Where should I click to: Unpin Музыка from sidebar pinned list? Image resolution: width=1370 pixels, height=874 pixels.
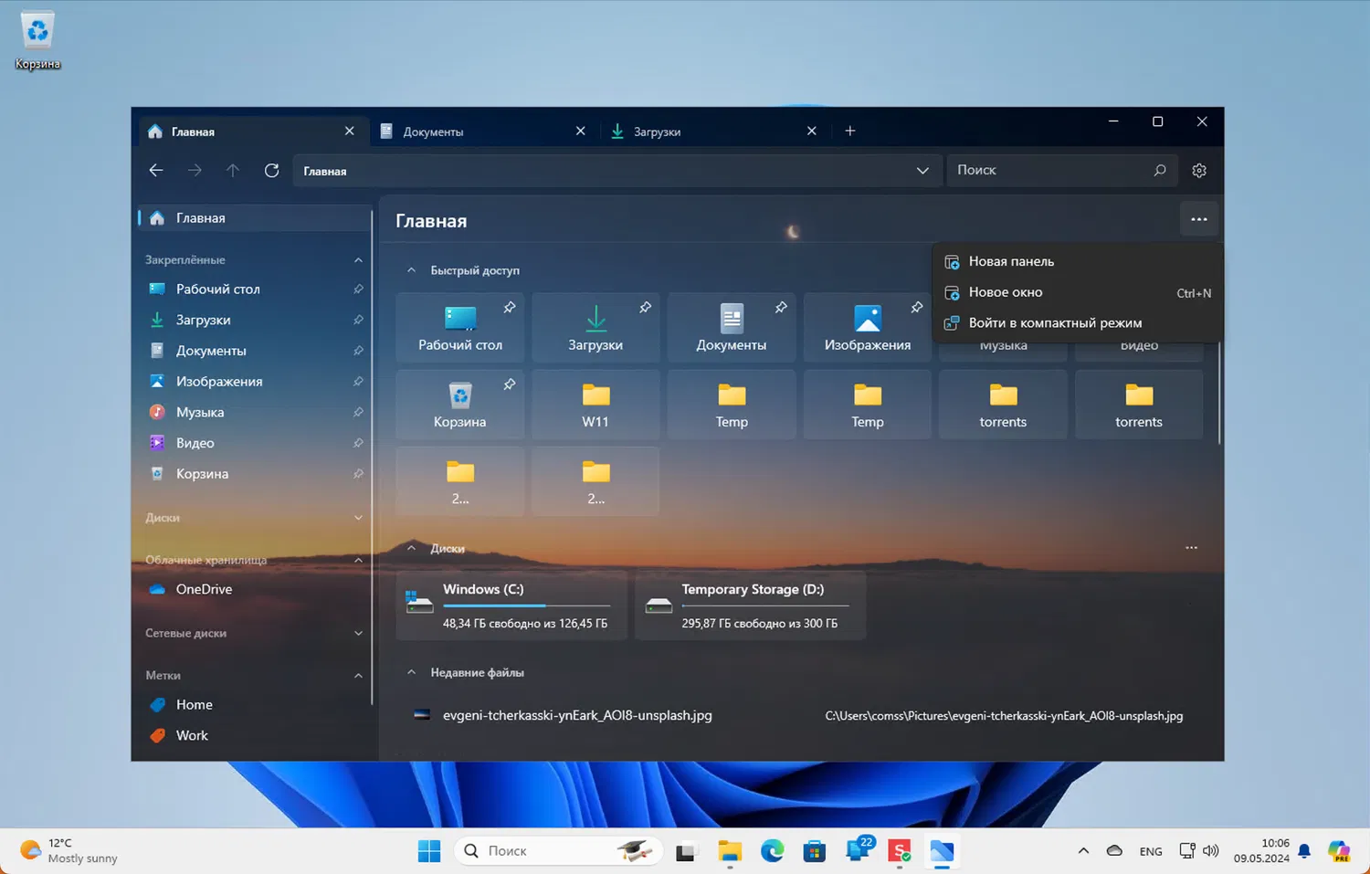(358, 413)
